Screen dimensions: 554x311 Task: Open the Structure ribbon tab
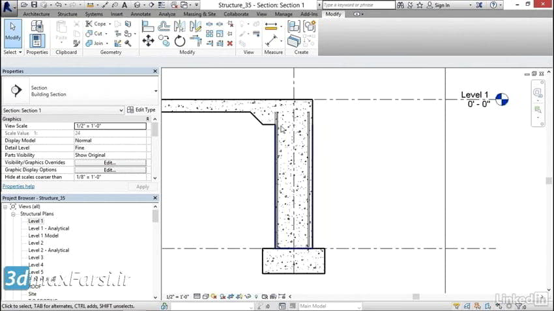67,14
